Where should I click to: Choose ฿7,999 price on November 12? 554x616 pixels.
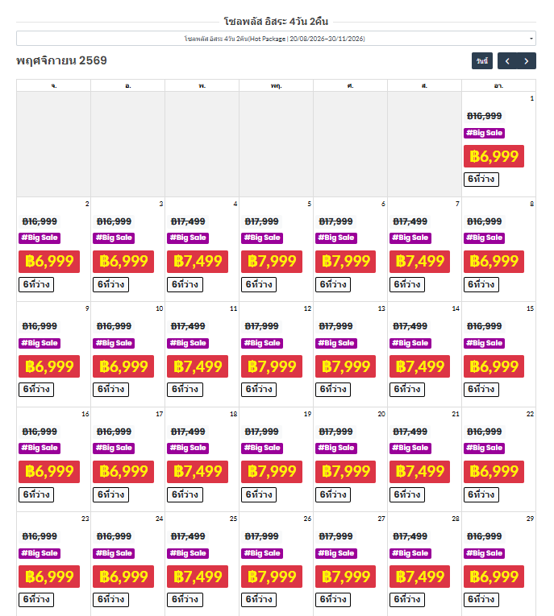click(271, 366)
